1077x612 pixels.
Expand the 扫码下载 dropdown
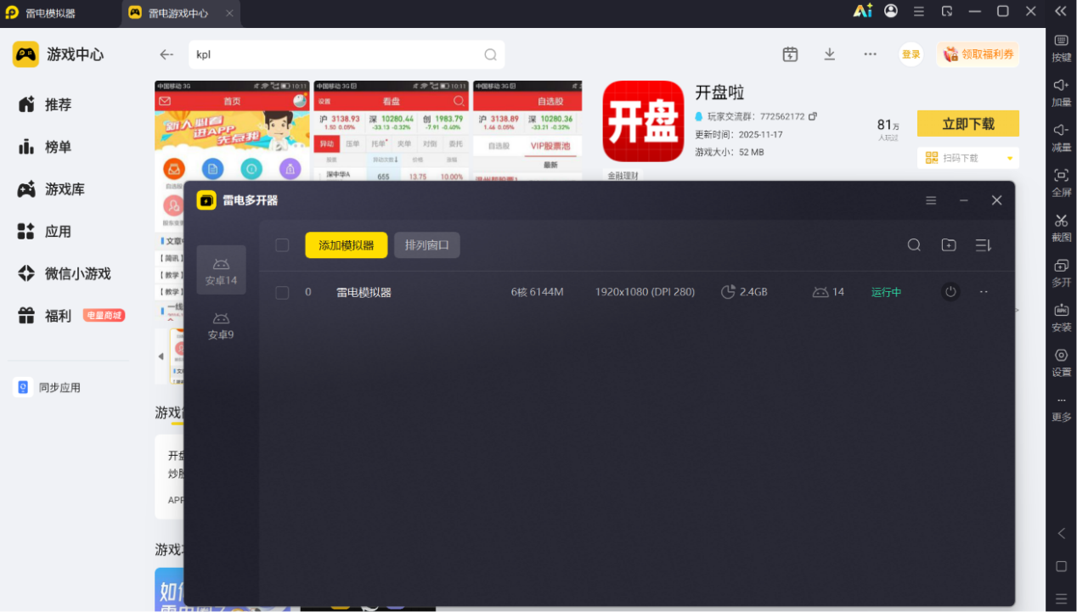tap(1010, 158)
